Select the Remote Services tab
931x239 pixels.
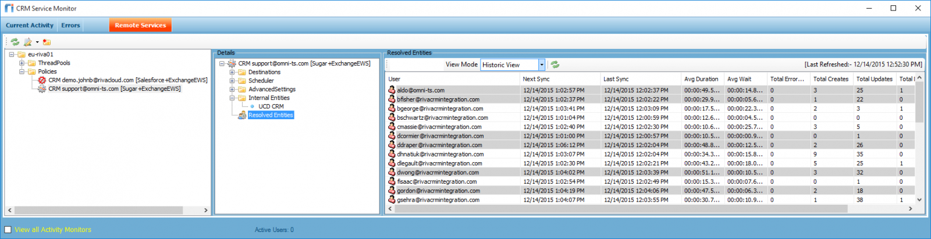coord(140,25)
